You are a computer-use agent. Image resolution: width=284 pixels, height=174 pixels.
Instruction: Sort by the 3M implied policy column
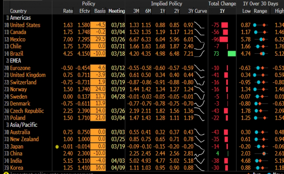point(136,11)
